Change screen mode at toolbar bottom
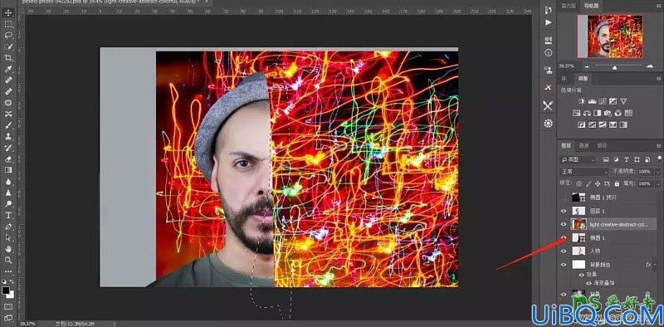 coord(7,317)
